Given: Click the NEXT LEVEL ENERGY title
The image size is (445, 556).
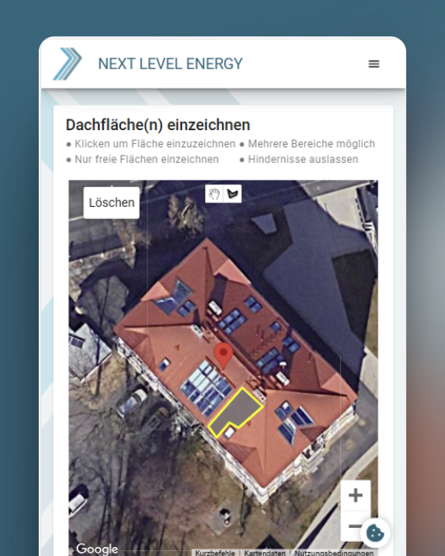Looking at the screenshot, I should click(x=171, y=63).
